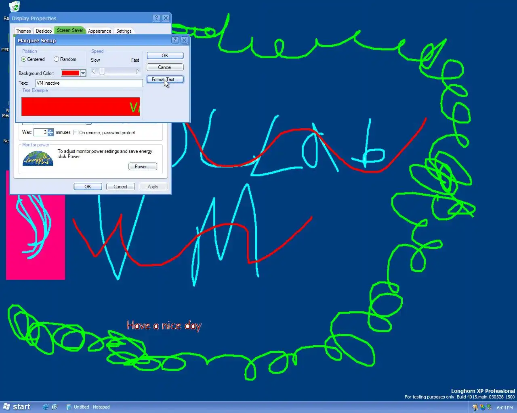Switch to the Appearance tab

(x=99, y=31)
